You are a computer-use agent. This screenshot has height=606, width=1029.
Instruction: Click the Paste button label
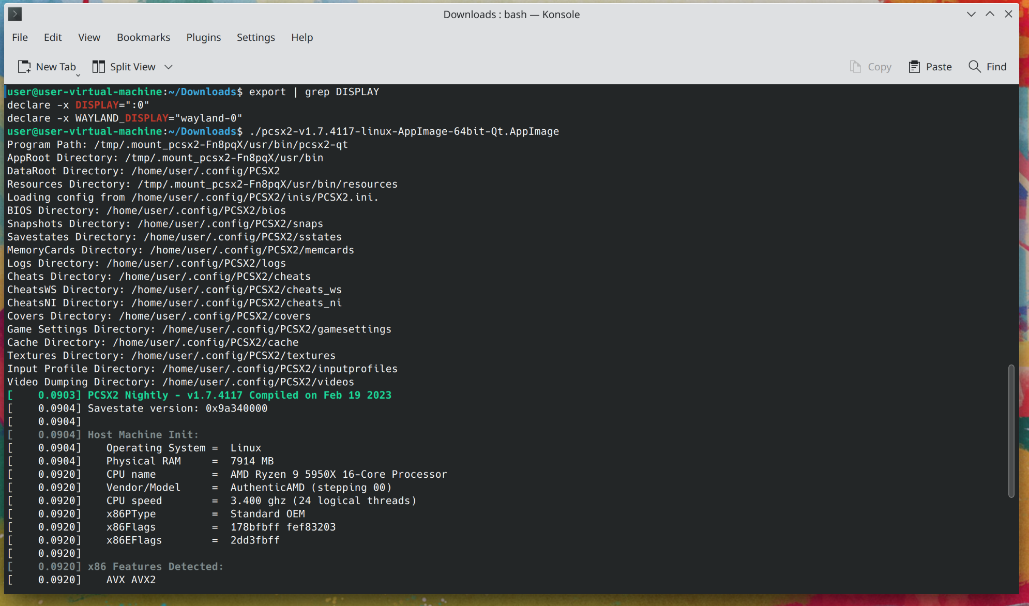coord(939,66)
